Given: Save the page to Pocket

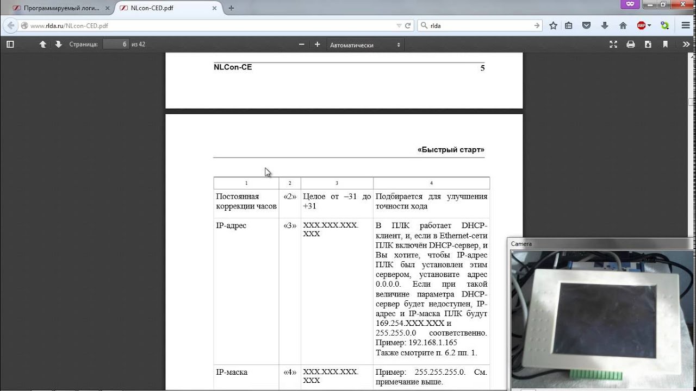Looking at the screenshot, I should click(587, 26).
